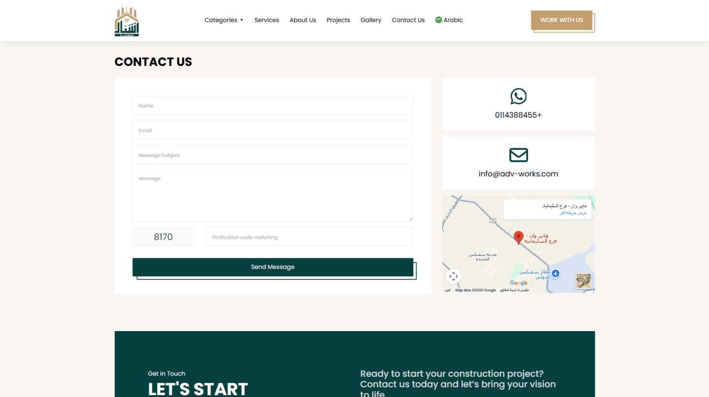Navigate to Gallery in the navbar
709x397 pixels.
(371, 20)
